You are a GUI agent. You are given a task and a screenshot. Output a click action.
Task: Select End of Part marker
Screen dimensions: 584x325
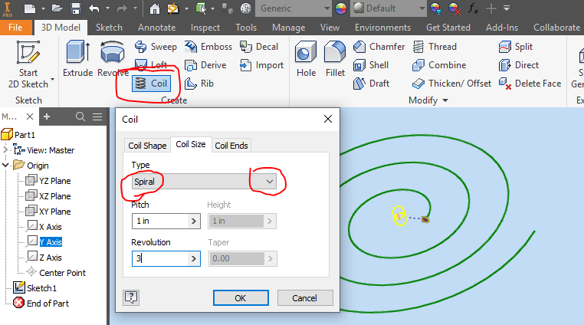(41, 304)
